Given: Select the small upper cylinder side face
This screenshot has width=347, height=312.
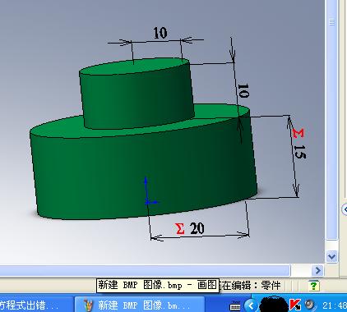Looking at the screenshot, I should [137, 99].
